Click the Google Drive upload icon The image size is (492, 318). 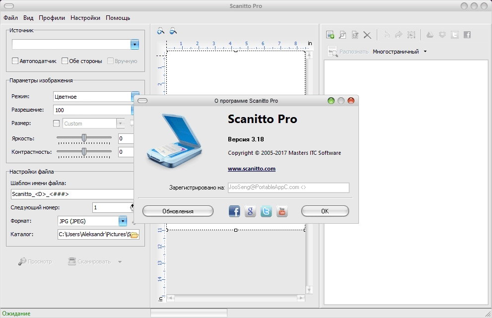430,35
